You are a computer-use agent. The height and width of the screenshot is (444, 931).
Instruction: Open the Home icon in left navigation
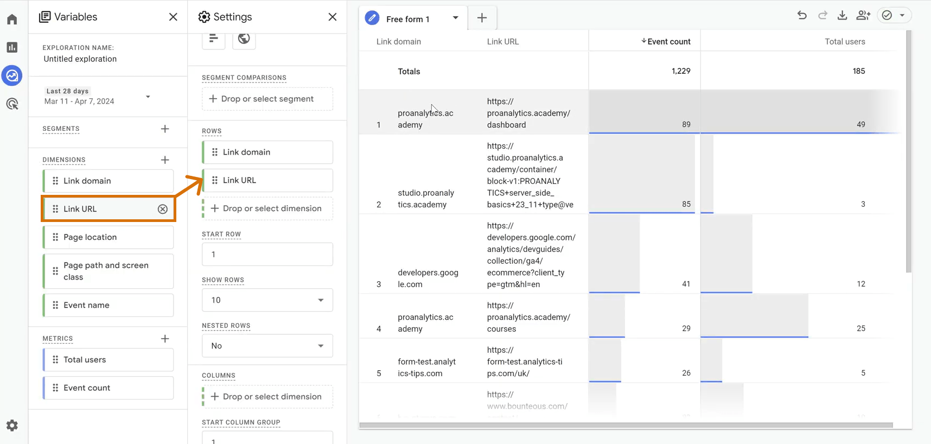coord(12,20)
